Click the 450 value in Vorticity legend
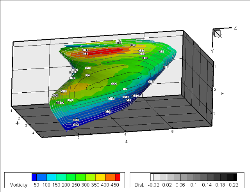The height and width of the screenshot is (192, 250). (115, 185)
